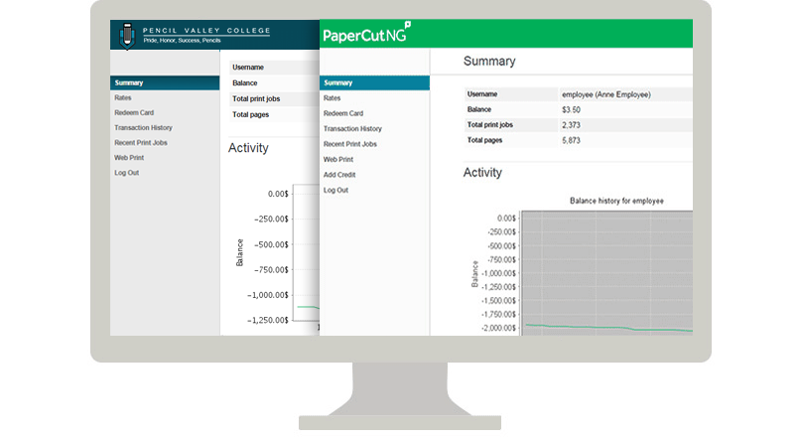Click -1,250.00$ axis label in Pencil Valley chart
Viewport: 801px width, 442px height.
(x=268, y=321)
